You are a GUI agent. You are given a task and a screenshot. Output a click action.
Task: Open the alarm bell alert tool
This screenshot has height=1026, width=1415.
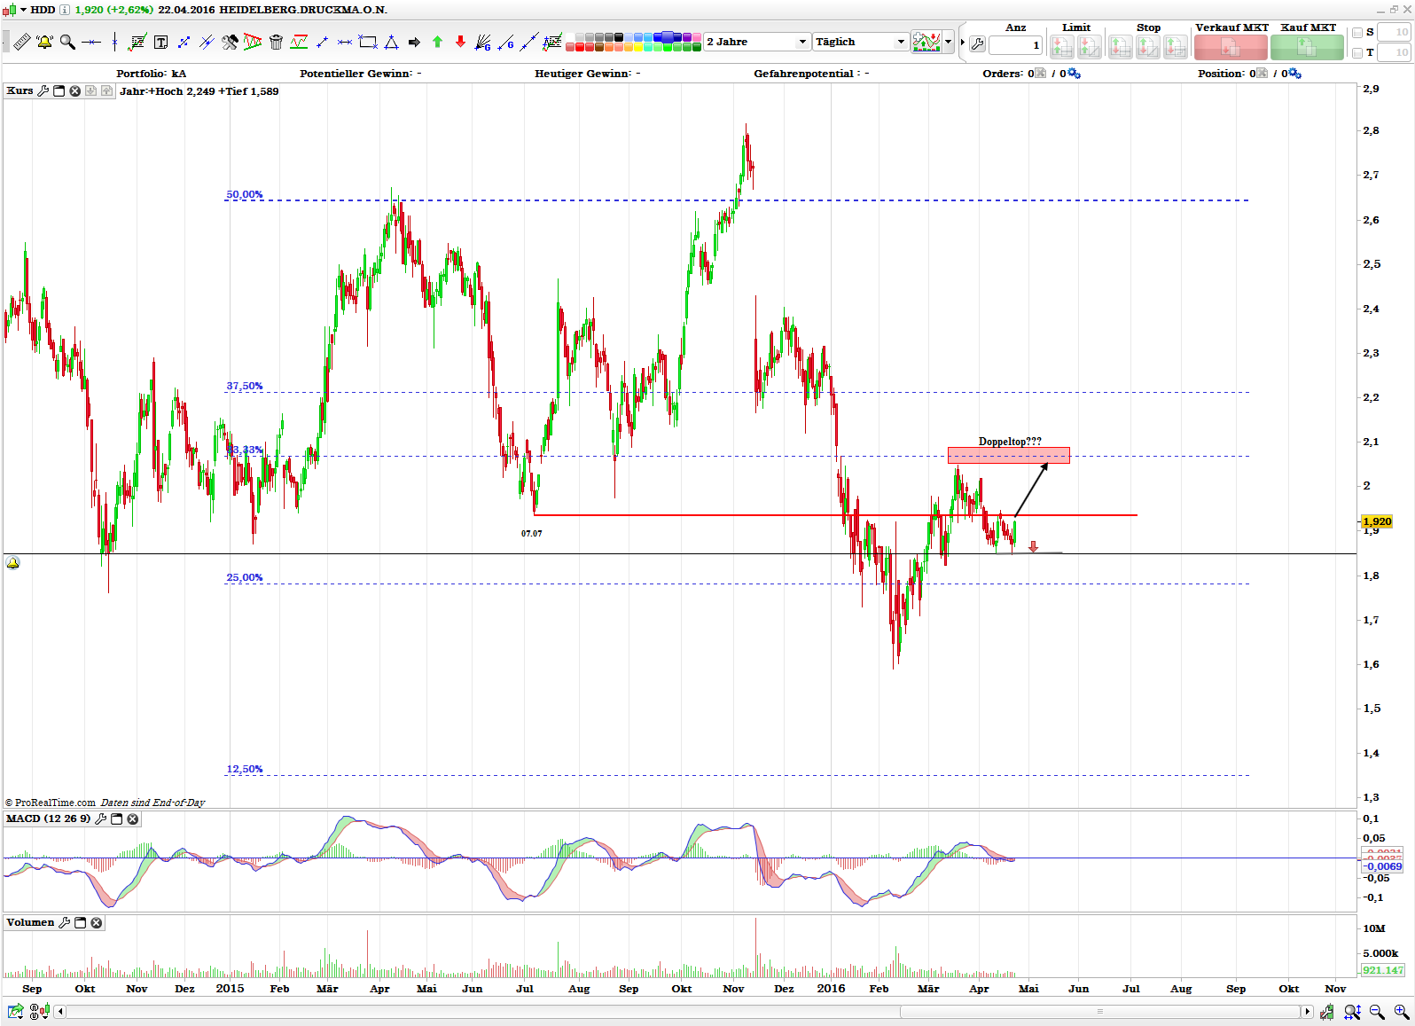(44, 42)
